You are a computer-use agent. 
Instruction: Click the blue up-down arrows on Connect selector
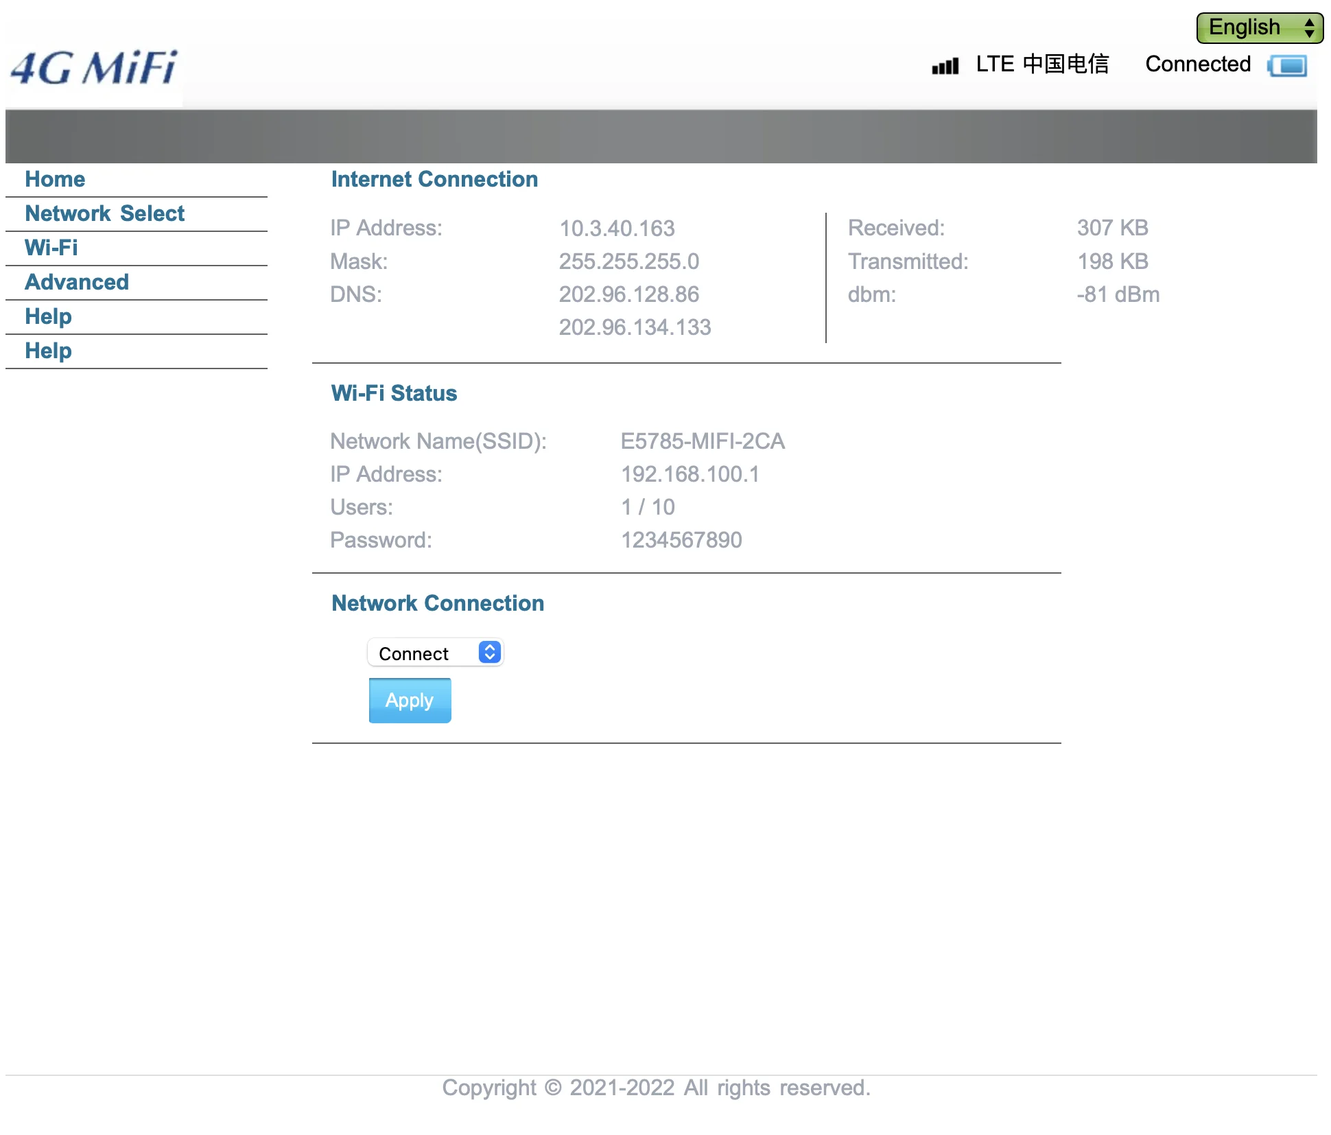(488, 652)
